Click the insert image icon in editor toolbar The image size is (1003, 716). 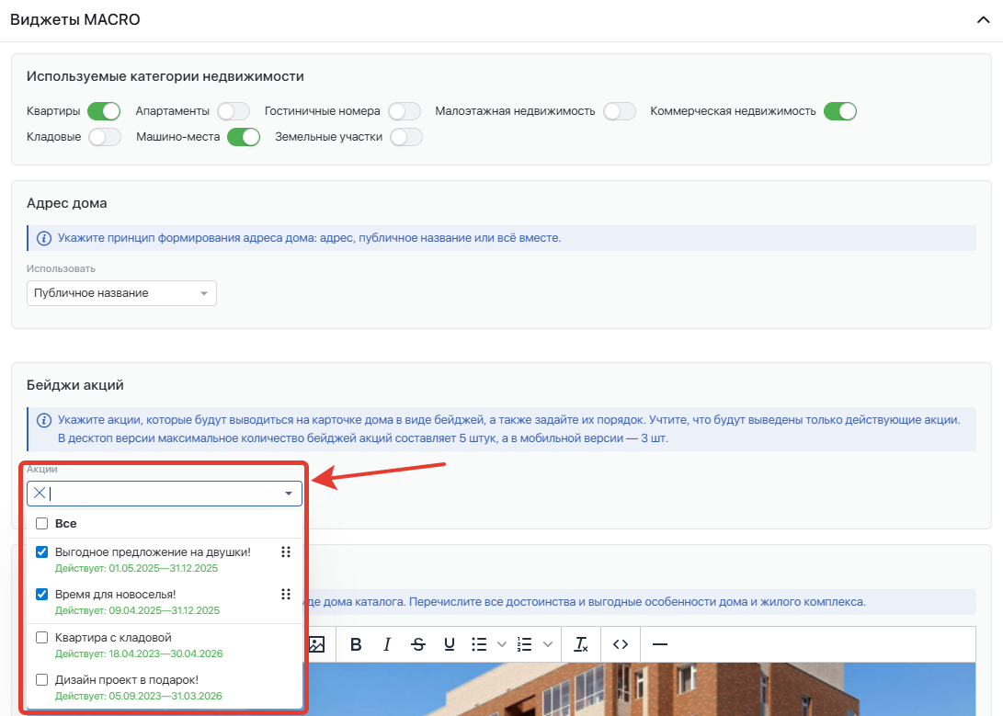coord(316,644)
